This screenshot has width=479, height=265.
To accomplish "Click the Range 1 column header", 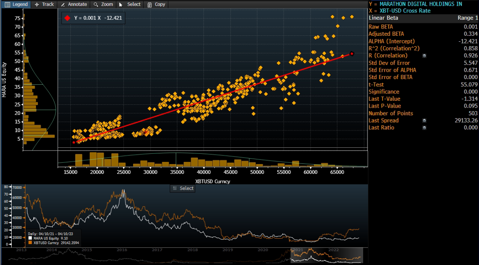I will pos(467,18).
